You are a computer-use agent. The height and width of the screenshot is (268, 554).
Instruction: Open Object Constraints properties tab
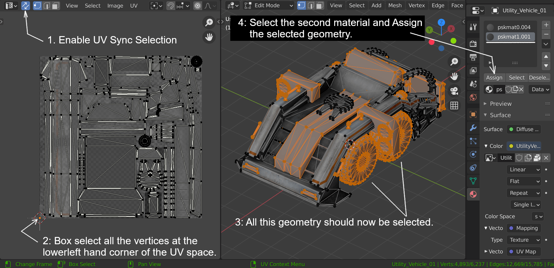(x=473, y=168)
